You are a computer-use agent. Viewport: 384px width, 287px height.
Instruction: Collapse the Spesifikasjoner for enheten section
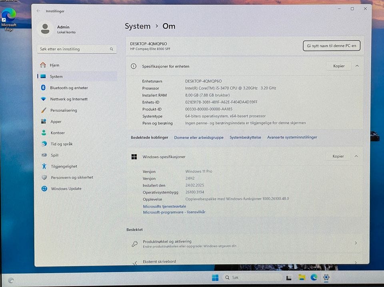coord(357,66)
